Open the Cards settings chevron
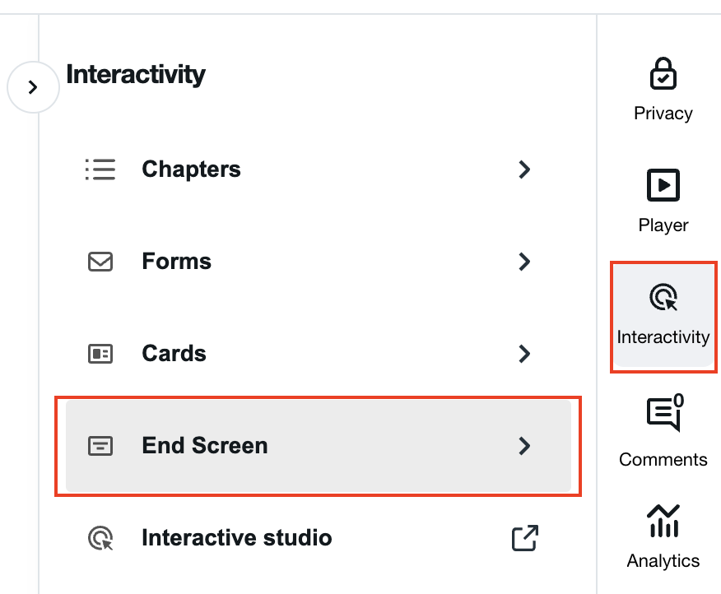The image size is (721, 594). [524, 354]
